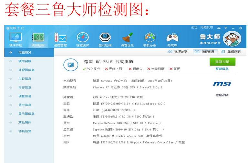Click the download arrow icon in title bar

tap(219, 28)
